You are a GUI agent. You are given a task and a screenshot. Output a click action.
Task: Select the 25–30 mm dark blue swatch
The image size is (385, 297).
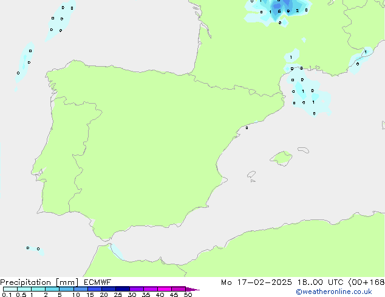coord(122,289)
